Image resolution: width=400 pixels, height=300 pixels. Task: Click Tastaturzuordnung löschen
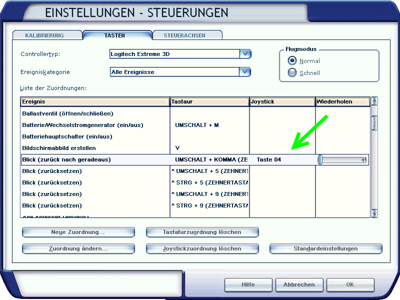202,232
